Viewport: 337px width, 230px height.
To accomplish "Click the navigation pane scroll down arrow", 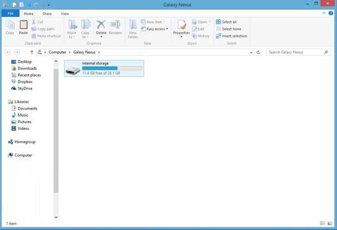I will (x=56, y=217).
